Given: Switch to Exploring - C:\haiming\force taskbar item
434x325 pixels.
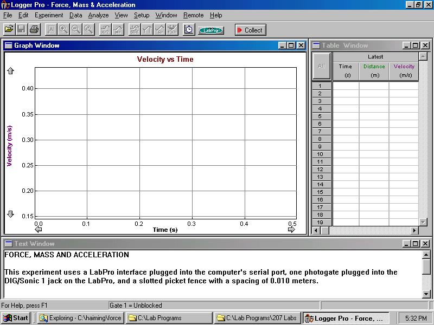Looking at the screenshot, I should tap(81, 318).
